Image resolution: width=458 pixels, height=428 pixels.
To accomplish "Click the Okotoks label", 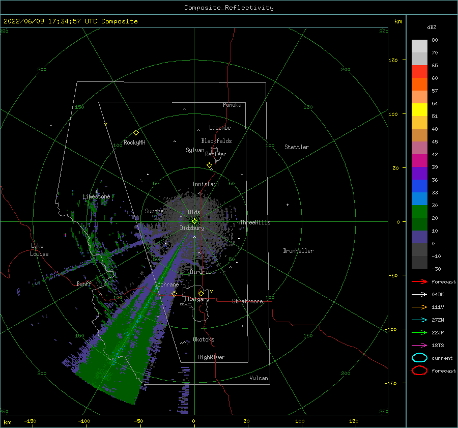I will (204, 339).
